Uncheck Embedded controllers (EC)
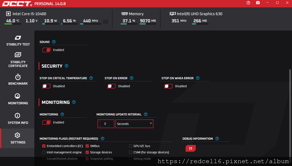The height and width of the screenshot is (166, 292). [44, 146]
